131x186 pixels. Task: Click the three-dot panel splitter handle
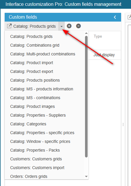click(x=123, y=124)
